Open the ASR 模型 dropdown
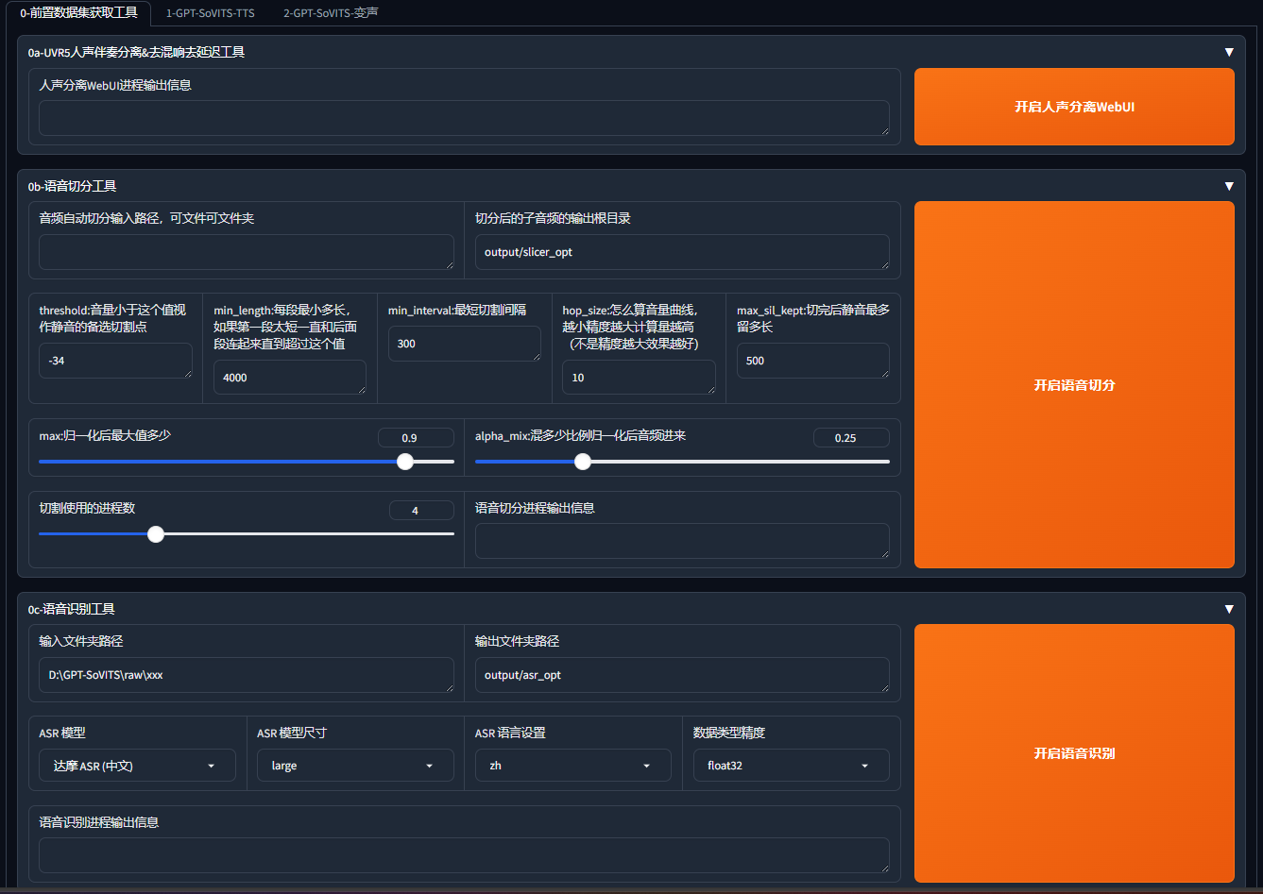 (x=137, y=766)
